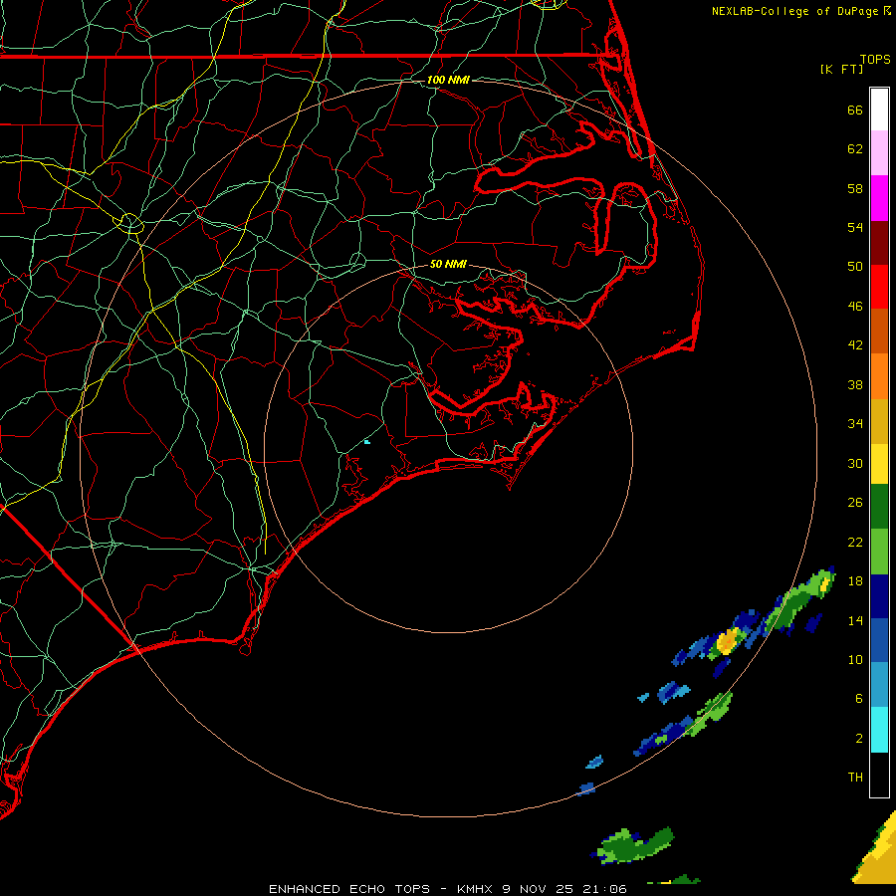The image size is (896, 896).
Task: Click the 66 value in the legend
Action: point(855,110)
